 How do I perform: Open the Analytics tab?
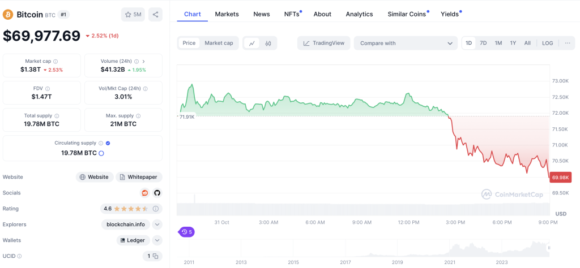coord(359,14)
